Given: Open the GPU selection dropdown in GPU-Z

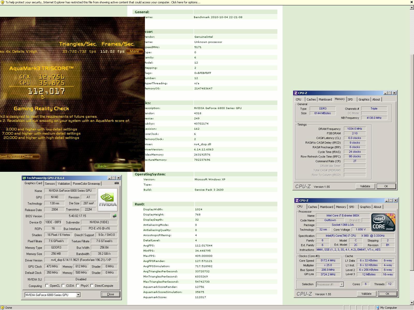Looking at the screenshot, I should click(x=78, y=295).
